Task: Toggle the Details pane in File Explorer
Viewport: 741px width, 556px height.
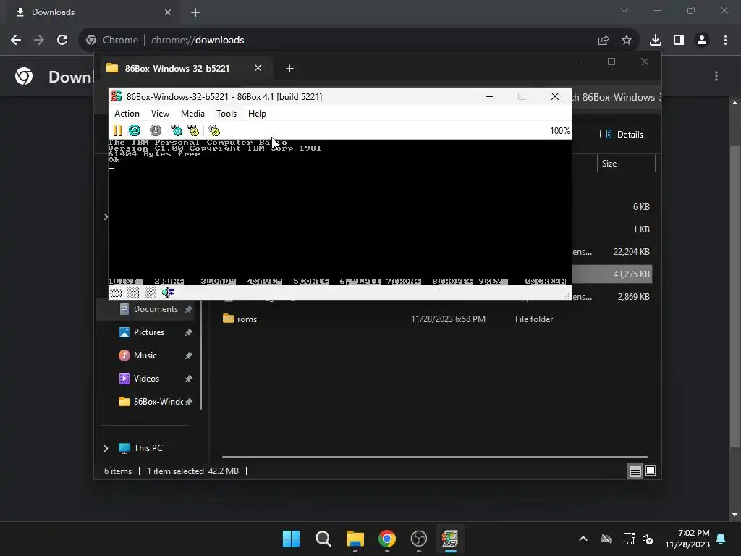Action: click(x=622, y=134)
